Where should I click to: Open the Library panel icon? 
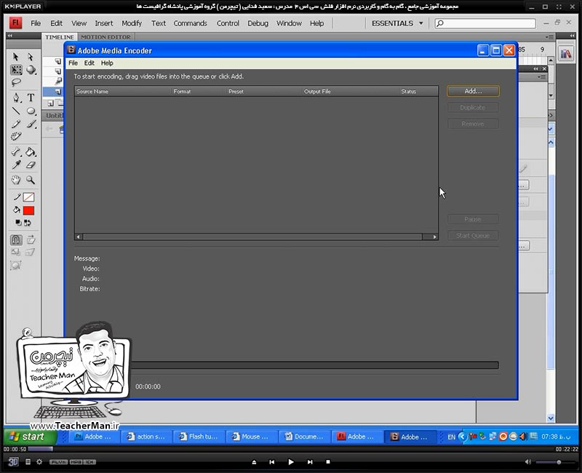[x=566, y=54]
